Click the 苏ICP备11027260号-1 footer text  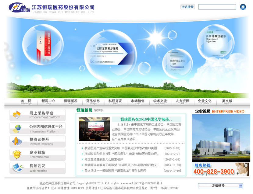pos(148,183)
